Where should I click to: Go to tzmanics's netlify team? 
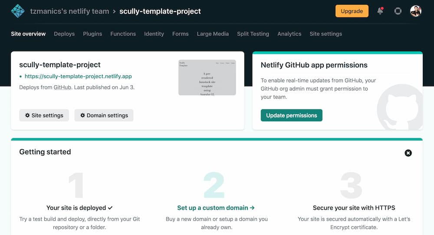point(69,11)
